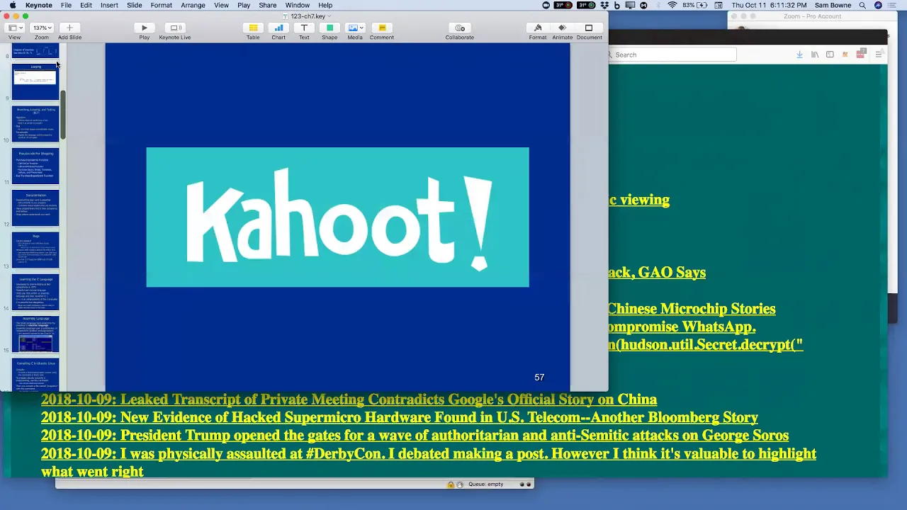Screen dimensions: 907x510
Task: Open the Siri menu bar icon
Action: pyautogui.click(x=879, y=5)
